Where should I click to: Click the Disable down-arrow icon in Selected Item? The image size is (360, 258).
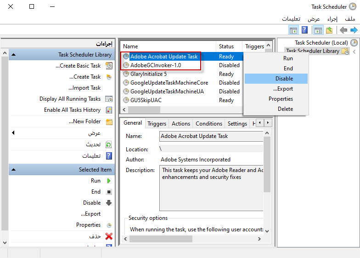(x=109, y=203)
